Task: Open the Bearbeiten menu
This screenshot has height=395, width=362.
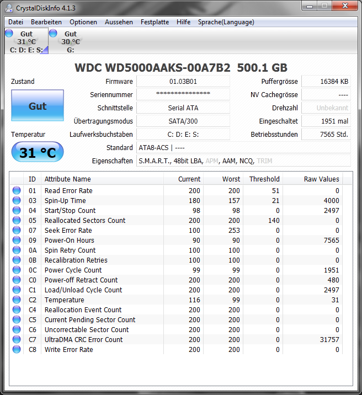Action: click(46, 22)
